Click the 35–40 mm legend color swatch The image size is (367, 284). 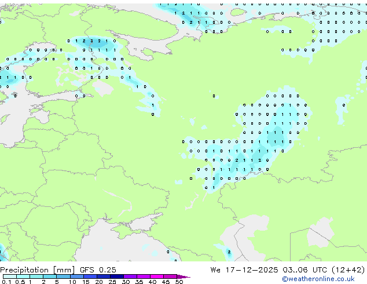pos(143,276)
